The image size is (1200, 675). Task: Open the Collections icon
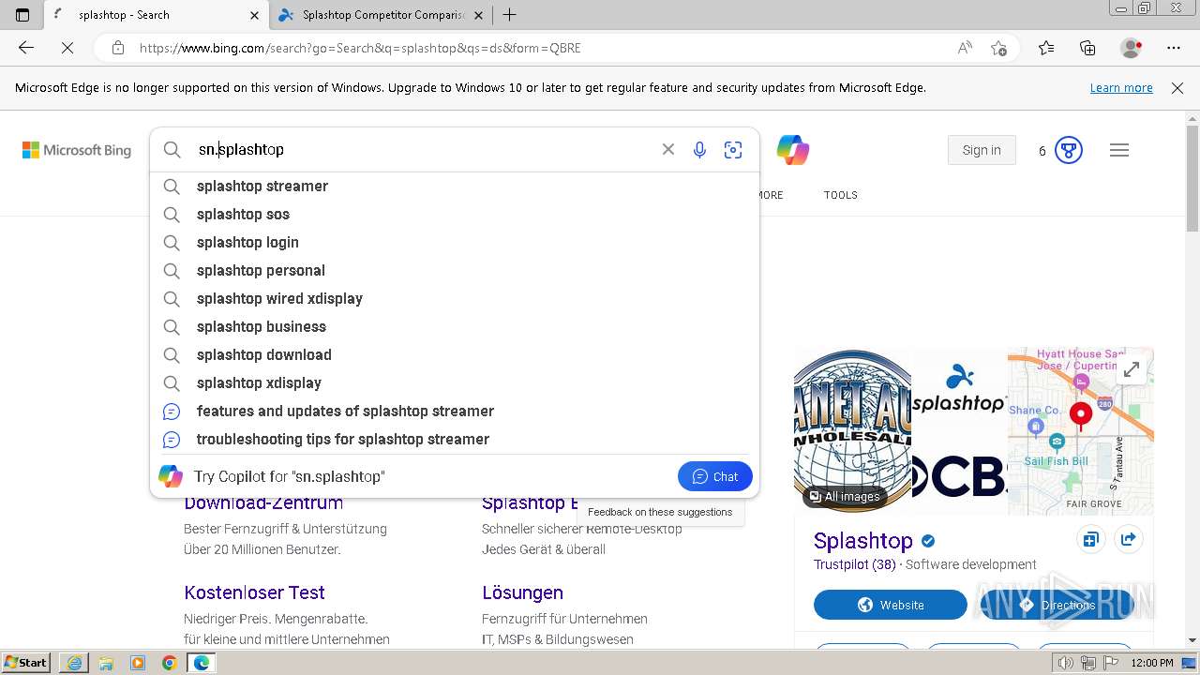[1087, 48]
